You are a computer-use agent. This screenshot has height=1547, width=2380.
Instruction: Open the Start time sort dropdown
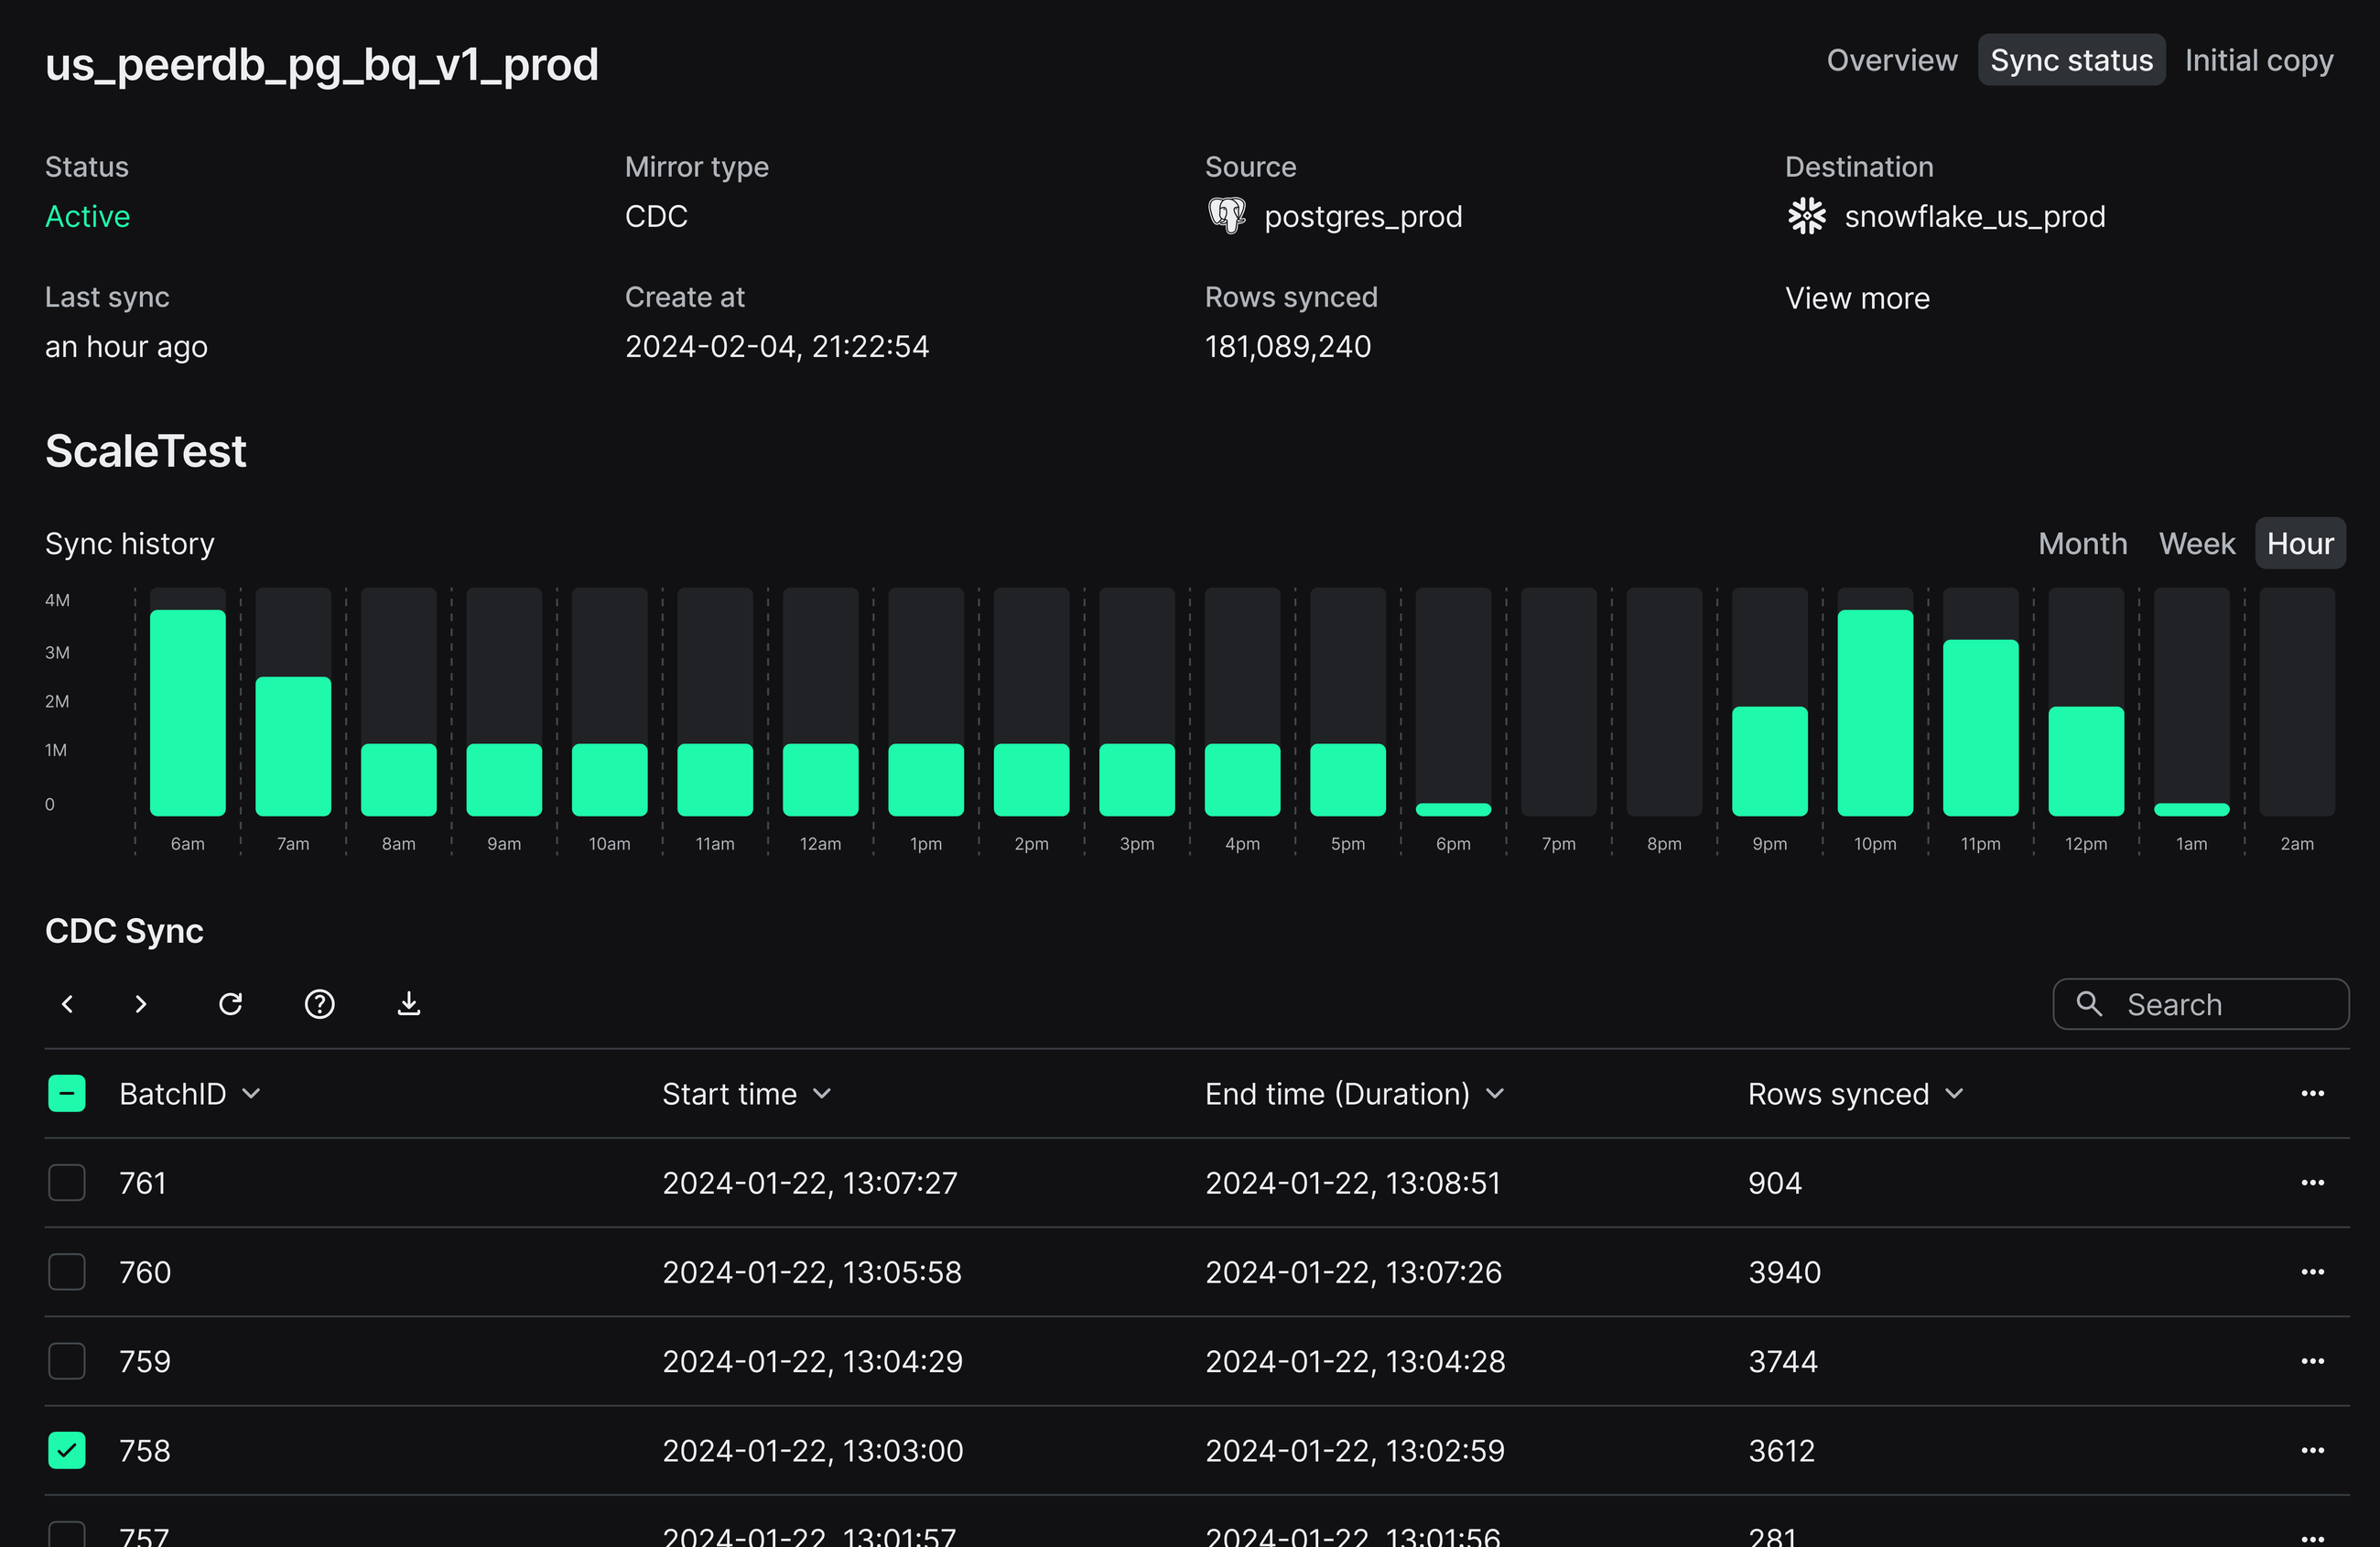[822, 1093]
